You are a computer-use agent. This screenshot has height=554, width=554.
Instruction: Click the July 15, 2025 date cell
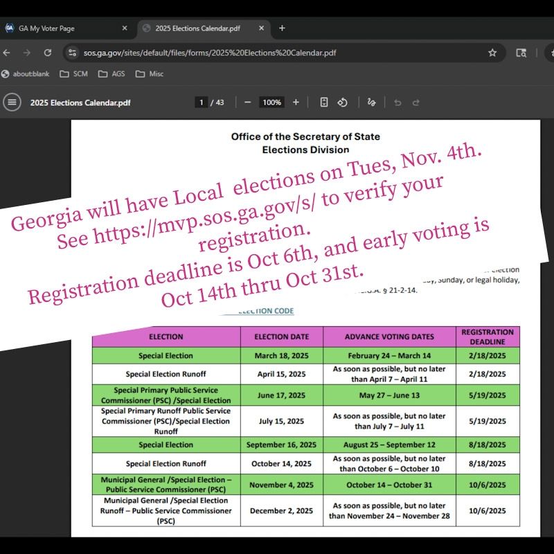(x=282, y=421)
